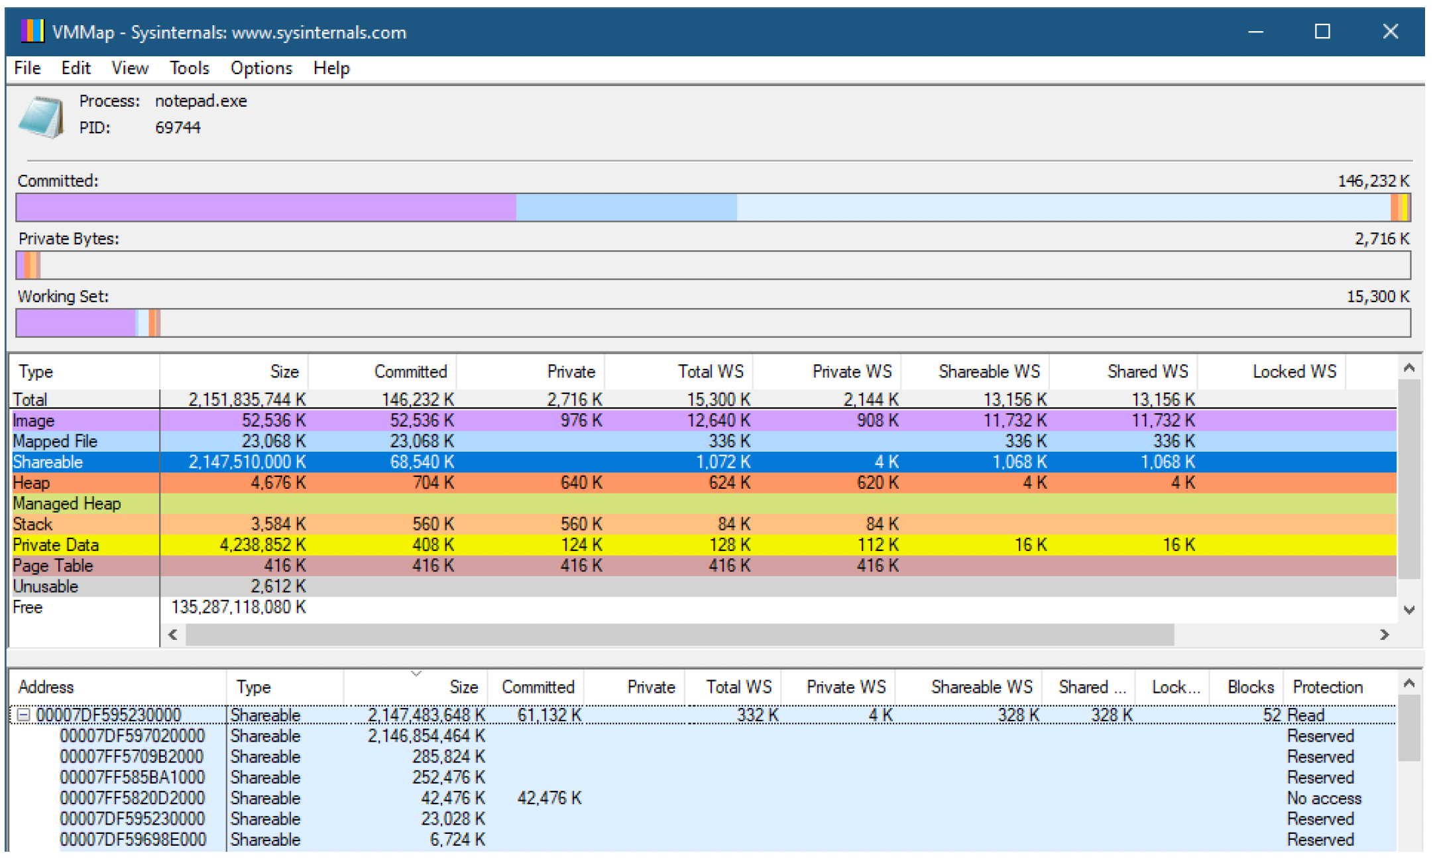The width and height of the screenshot is (1433, 865).
Task: Maximize the VMMap window
Action: pyautogui.click(x=1322, y=32)
